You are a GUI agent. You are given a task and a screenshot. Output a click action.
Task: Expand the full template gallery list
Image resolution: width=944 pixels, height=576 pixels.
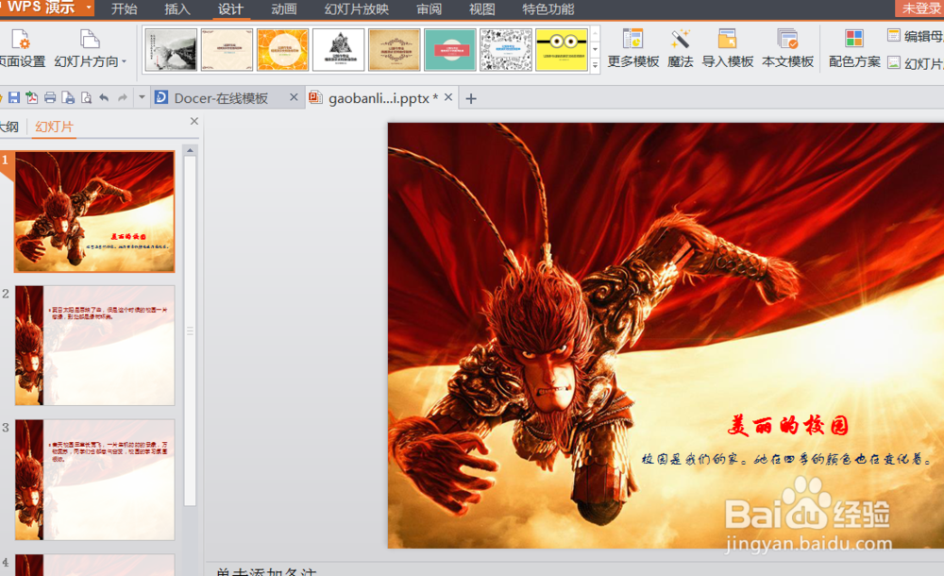click(x=595, y=65)
